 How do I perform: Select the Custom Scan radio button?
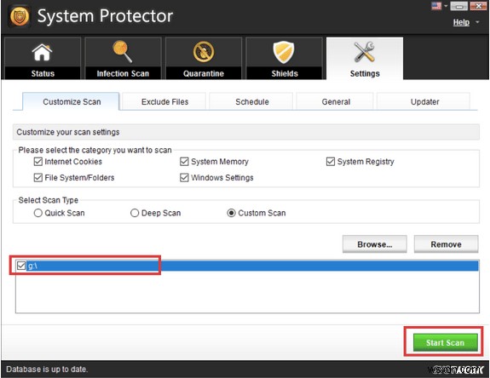(231, 213)
